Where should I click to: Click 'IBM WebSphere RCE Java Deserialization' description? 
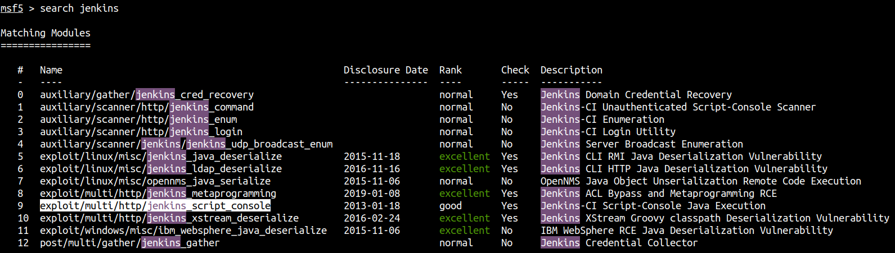[x=687, y=231]
